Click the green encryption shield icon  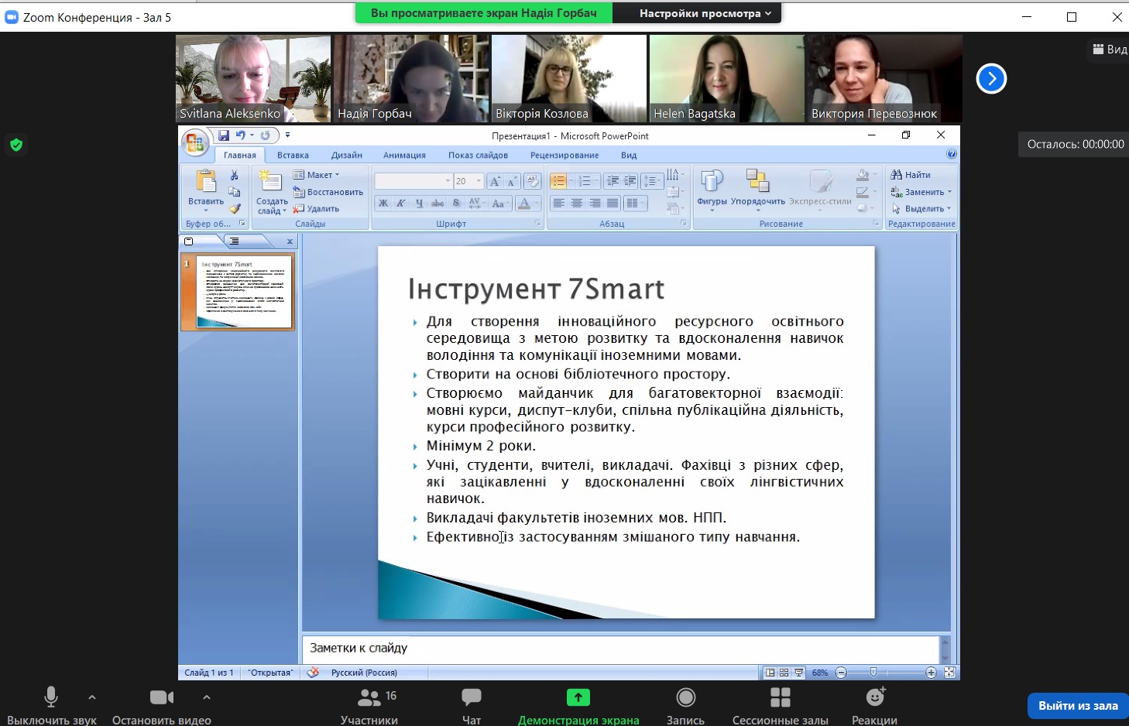coord(16,145)
